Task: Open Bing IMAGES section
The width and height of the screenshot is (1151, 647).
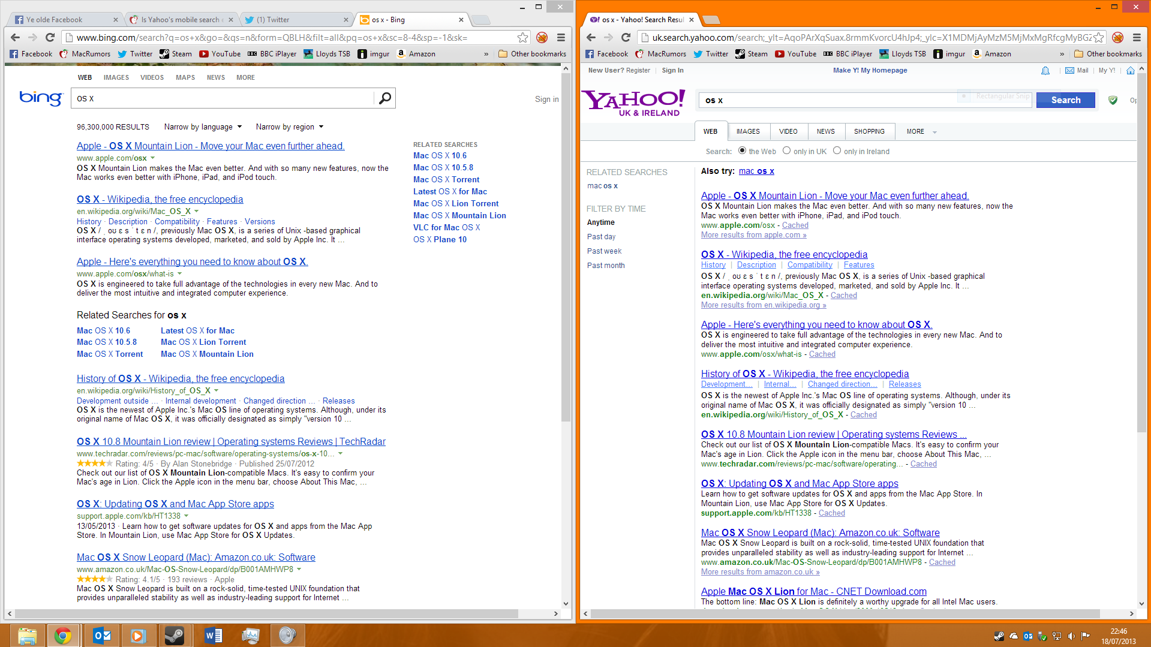Action: tap(116, 77)
